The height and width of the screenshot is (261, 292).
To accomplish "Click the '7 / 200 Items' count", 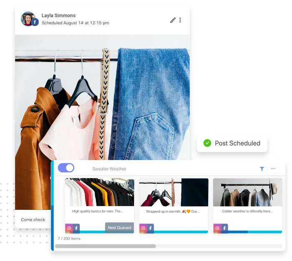I will pos(69,239).
